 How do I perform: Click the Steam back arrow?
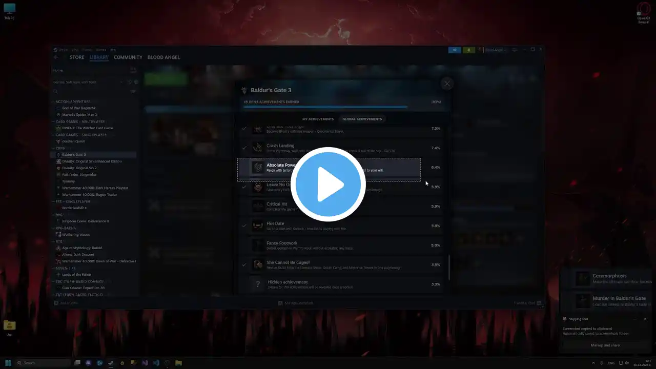(x=56, y=57)
